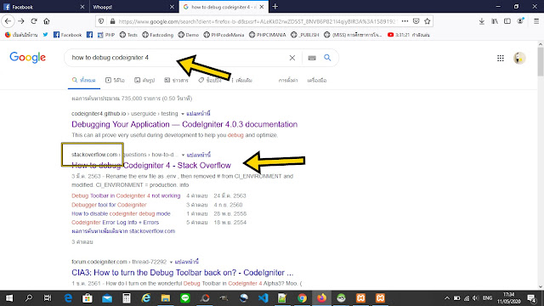Expand arrow next to codeigniter4.github.io result
Viewport: 544px width, 306px height.
[183, 114]
